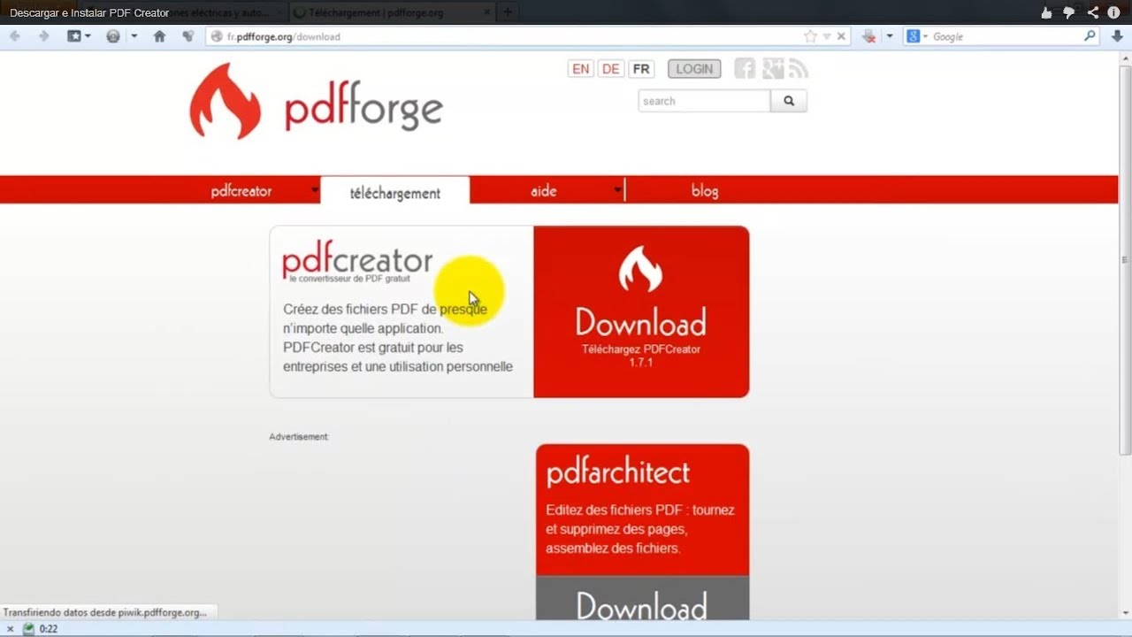This screenshot has height=637, width=1132.
Task: Expand the aide menu arrow
Action: coord(617,190)
